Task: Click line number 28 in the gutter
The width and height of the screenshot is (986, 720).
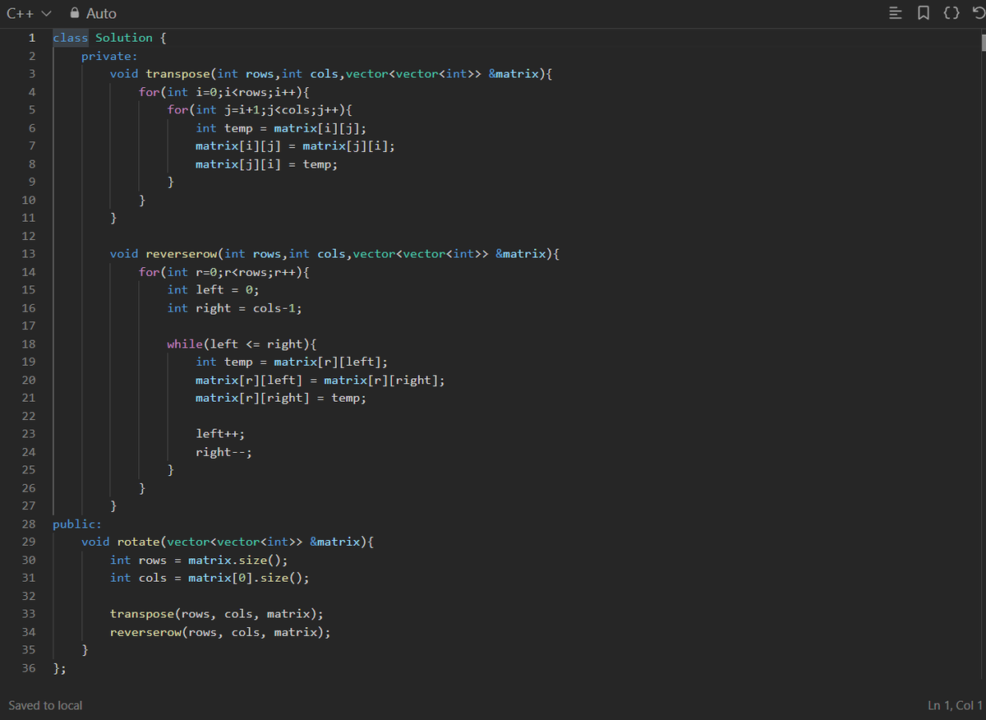Action: 28,524
